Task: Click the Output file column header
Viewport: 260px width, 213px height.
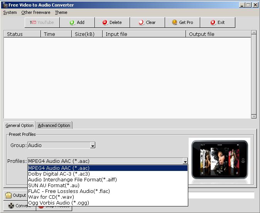Action: pos(218,34)
